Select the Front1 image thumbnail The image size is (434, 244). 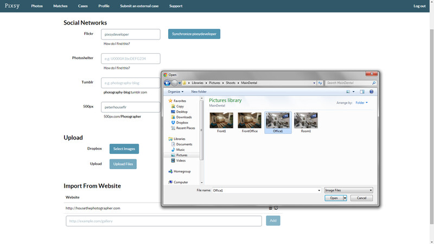pos(221,123)
